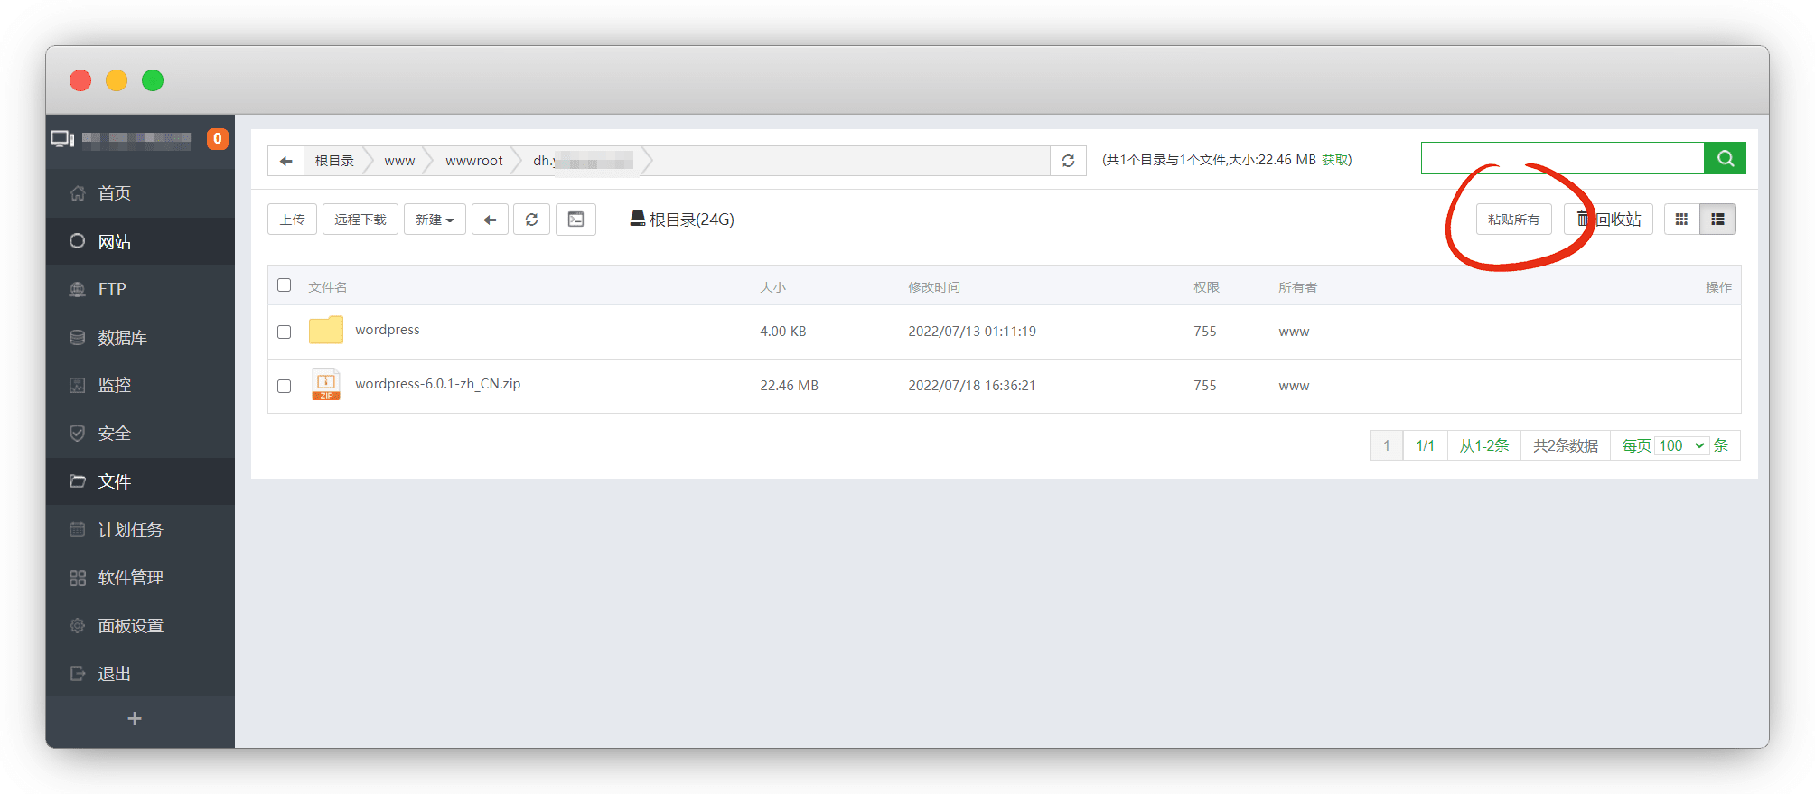Click the 上传 upload button

tap(292, 220)
